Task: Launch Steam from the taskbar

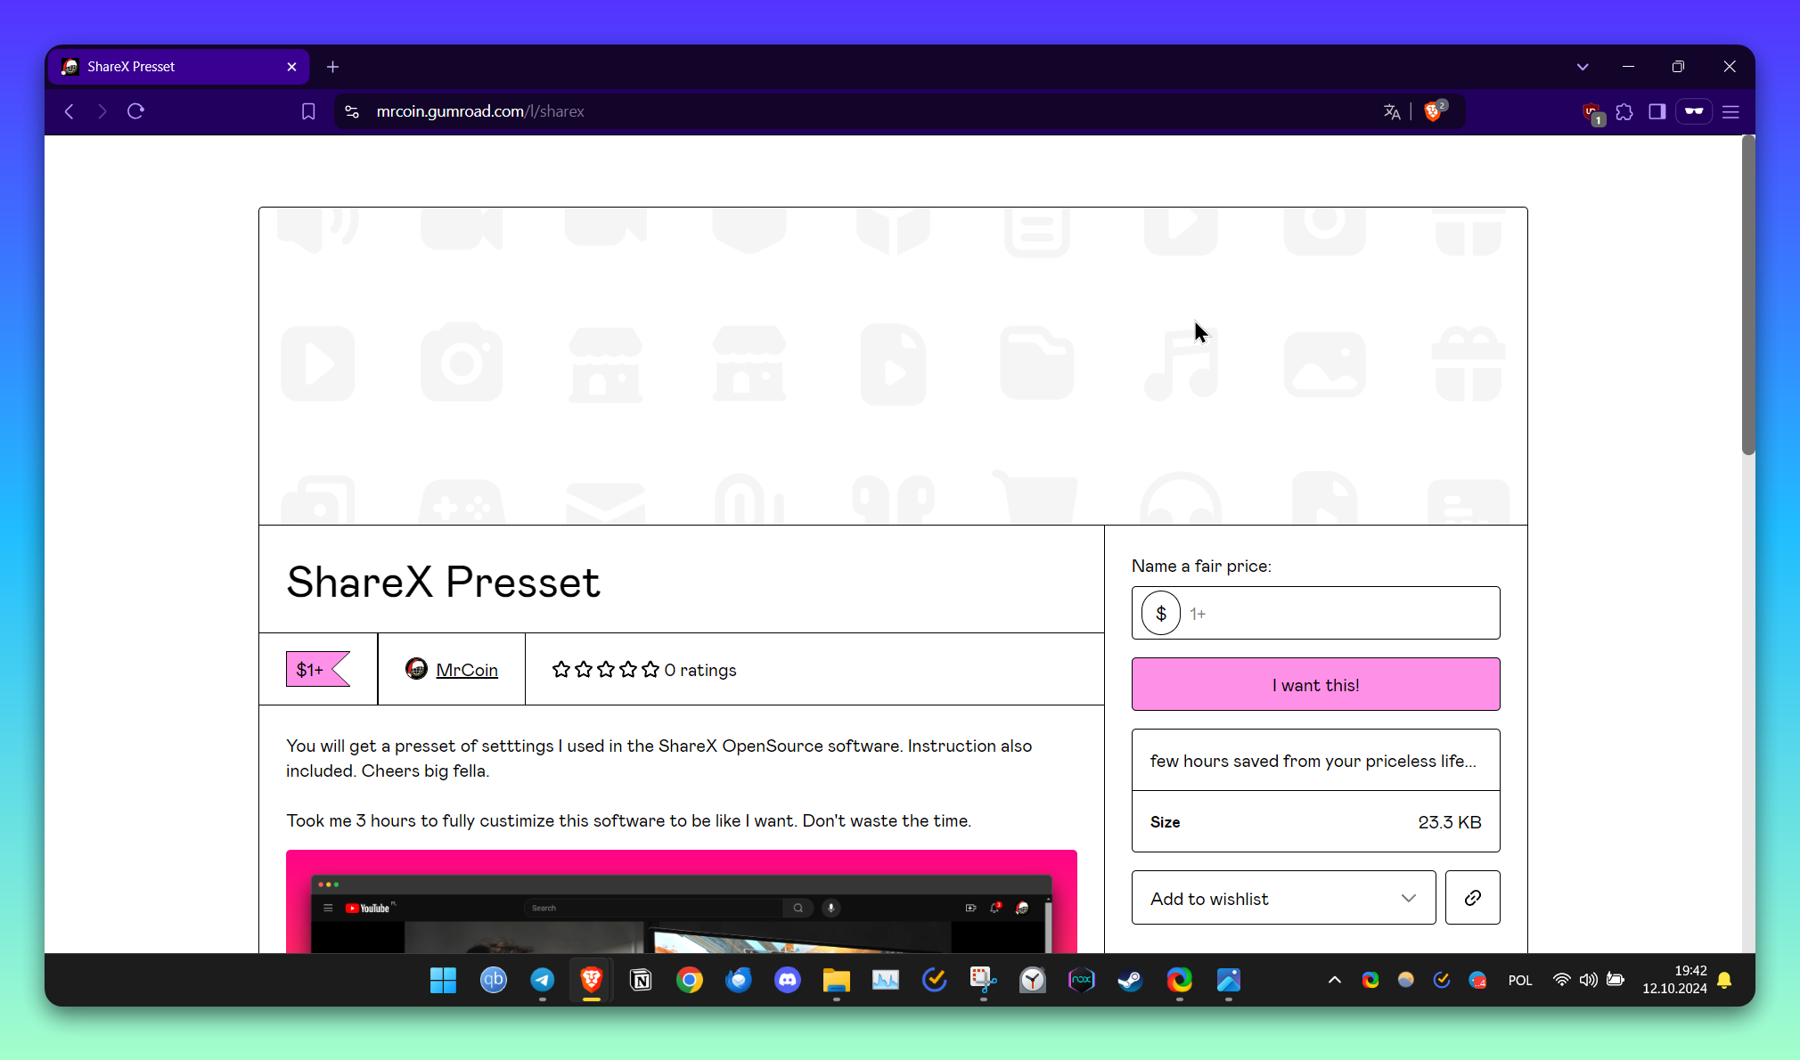Action: point(1129,982)
